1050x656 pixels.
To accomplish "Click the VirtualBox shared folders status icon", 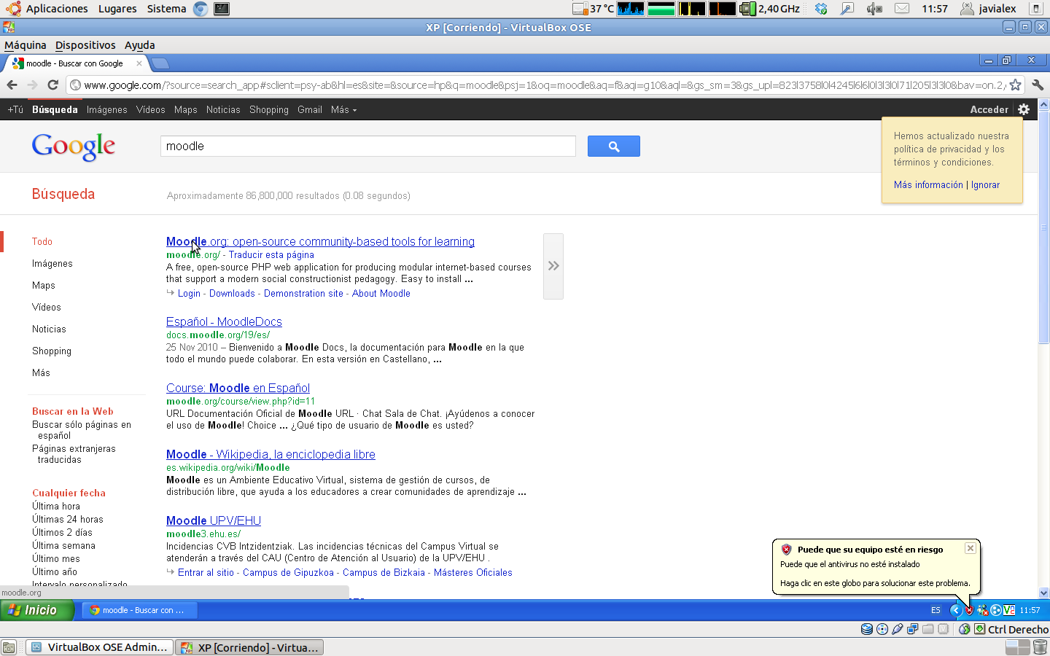I will click(x=928, y=629).
